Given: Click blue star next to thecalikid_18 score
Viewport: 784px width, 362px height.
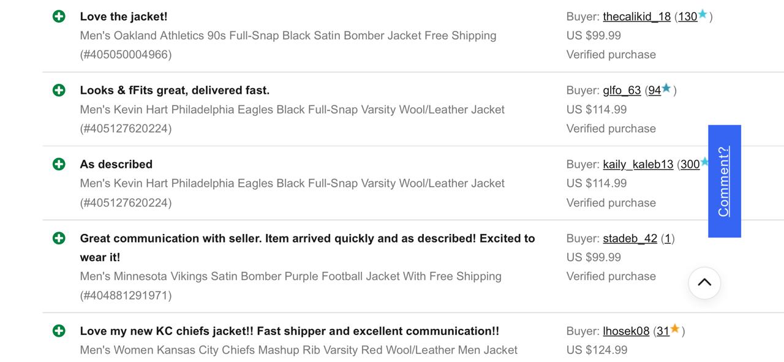Looking at the screenshot, I should tap(703, 14).
